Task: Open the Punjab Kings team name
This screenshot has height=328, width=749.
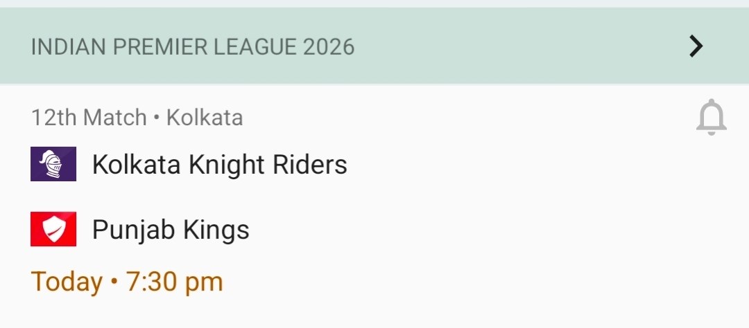Action: pyautogui.click(x=171, y=230)
